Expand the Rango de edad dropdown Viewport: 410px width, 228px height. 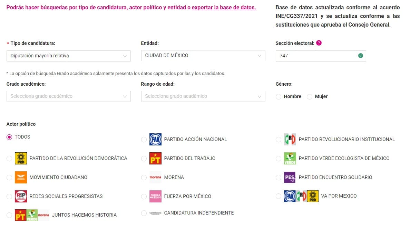(203, 96)
